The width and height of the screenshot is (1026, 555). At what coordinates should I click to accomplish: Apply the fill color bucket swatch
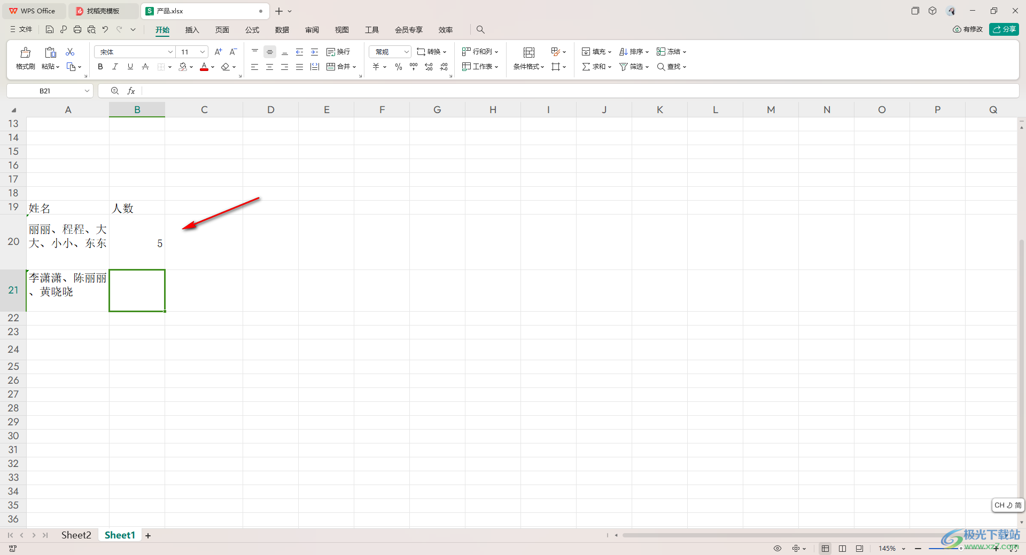click(x=183, y=67)
